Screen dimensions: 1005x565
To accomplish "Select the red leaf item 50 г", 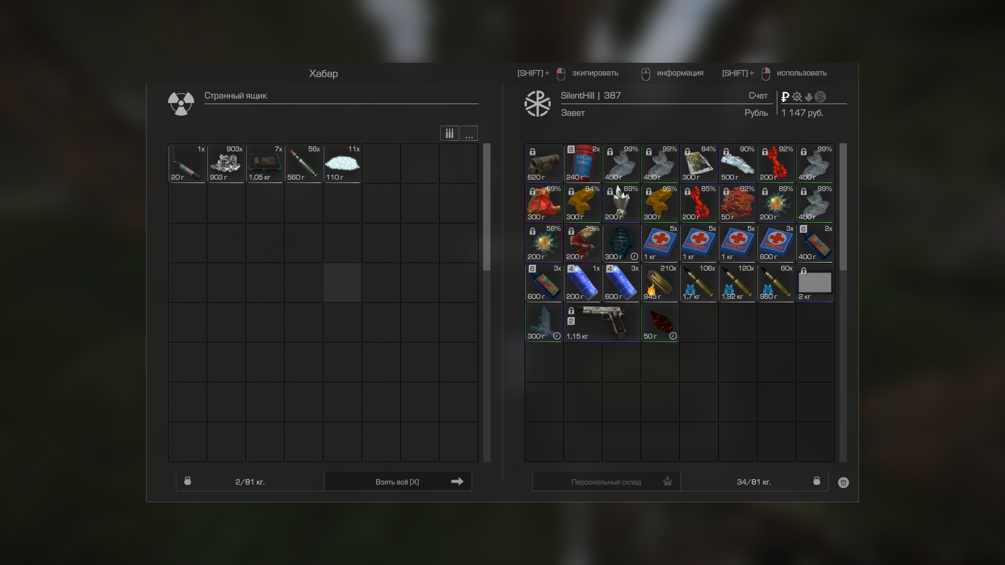I will (x=660, y=322).
